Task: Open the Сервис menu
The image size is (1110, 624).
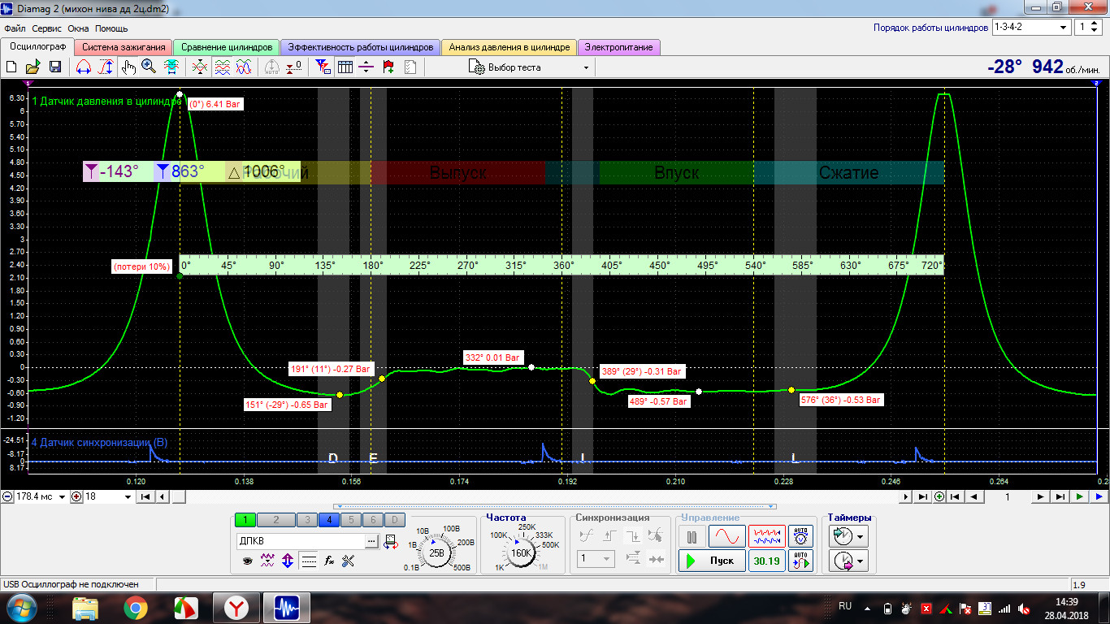Action: point(47,28)
